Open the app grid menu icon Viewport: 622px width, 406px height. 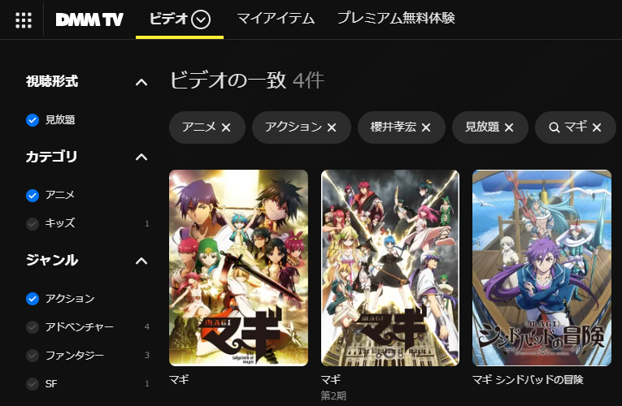point(24,19)
